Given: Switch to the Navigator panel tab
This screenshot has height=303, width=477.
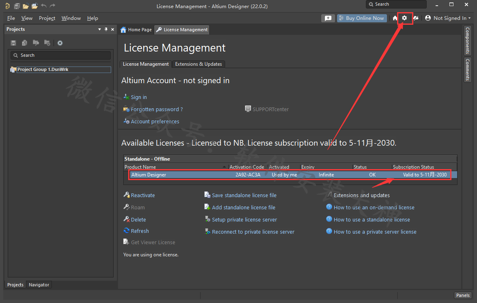Looking at the screenshot, I should click(39, 285).
